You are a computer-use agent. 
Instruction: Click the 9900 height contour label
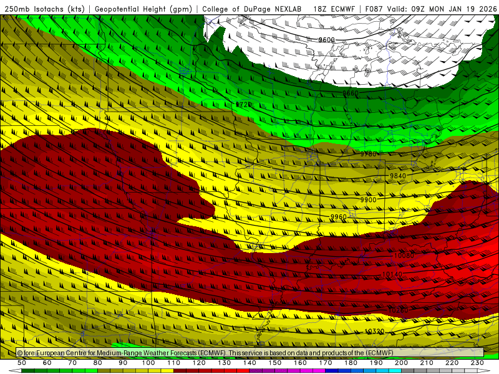(368, 199)
